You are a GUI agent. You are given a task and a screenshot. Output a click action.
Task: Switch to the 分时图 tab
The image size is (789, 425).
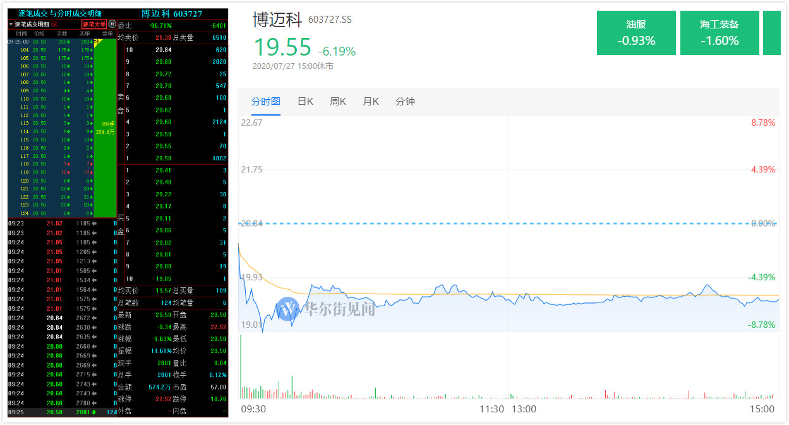tap(265, 101)
